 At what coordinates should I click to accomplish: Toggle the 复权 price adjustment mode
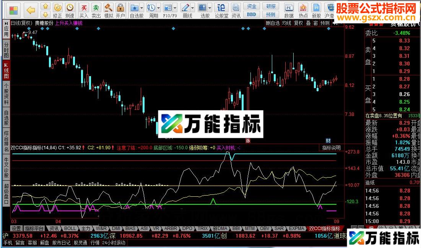point(298,23)
